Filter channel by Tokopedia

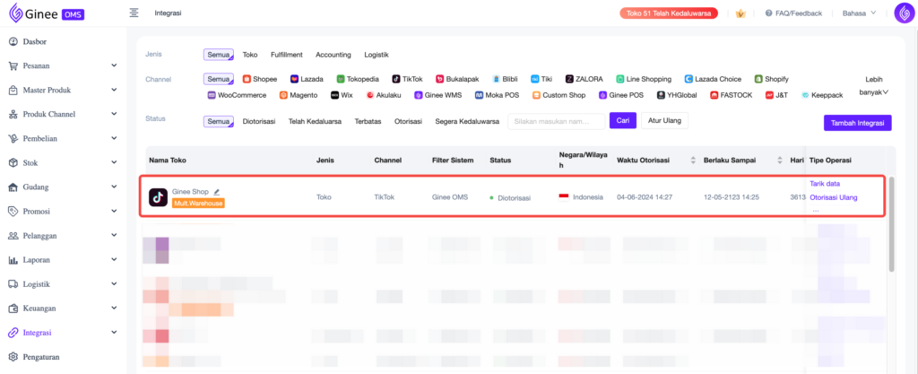(x=358, y=79)
